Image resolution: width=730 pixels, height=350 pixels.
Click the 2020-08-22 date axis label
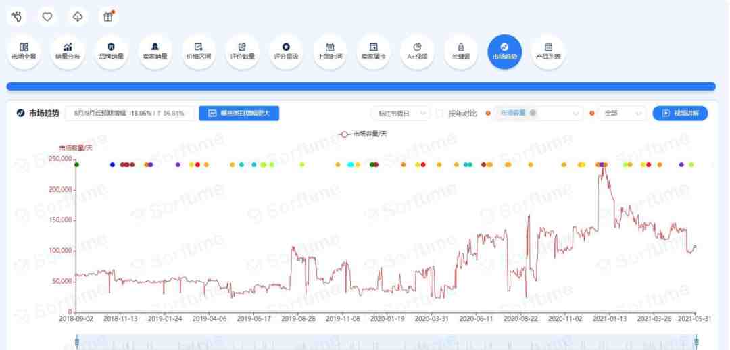point(520,319)
